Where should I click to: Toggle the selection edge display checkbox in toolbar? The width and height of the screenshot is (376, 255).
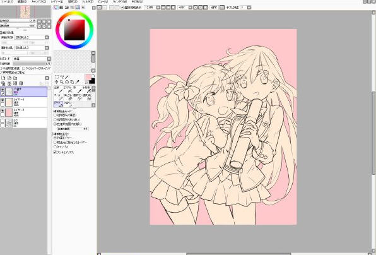(x=122, y=8)
